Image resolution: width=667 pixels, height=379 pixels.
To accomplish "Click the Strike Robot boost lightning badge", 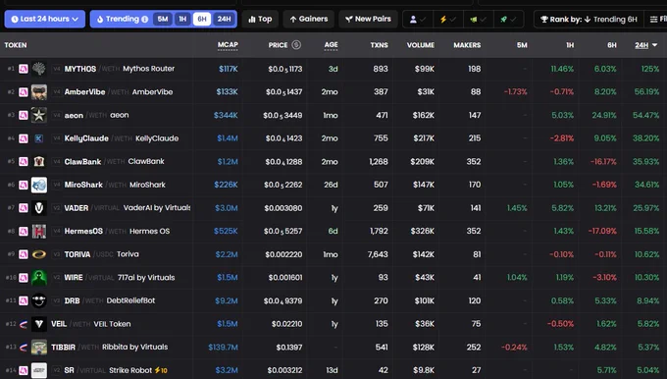I will (x=161, y=370).
